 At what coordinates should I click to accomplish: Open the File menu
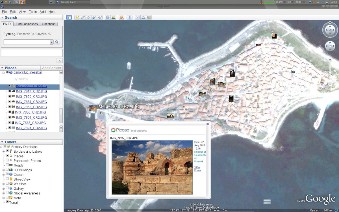(x=4, y=12)
